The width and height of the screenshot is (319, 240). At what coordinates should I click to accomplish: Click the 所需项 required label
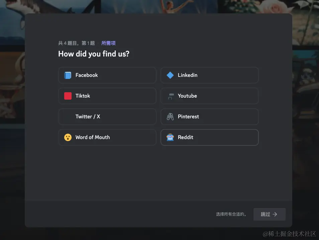(x=108, y=43)
